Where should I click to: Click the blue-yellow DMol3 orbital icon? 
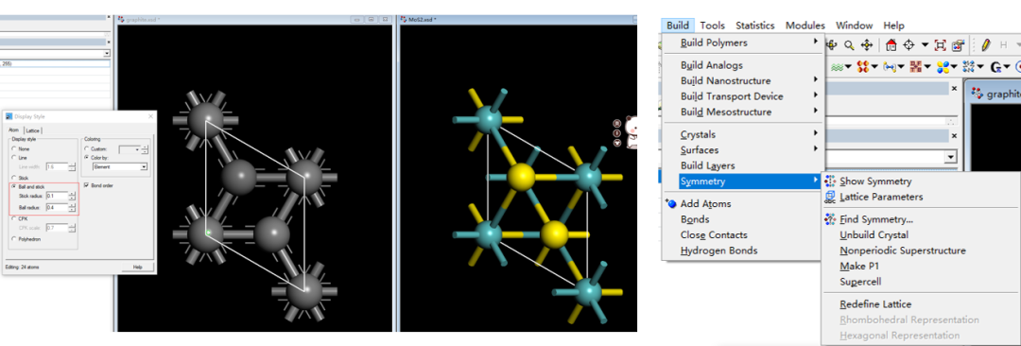coord(943,67)
